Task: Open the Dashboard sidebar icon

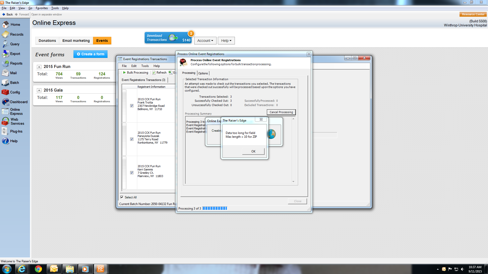Action: coord(6,102)
